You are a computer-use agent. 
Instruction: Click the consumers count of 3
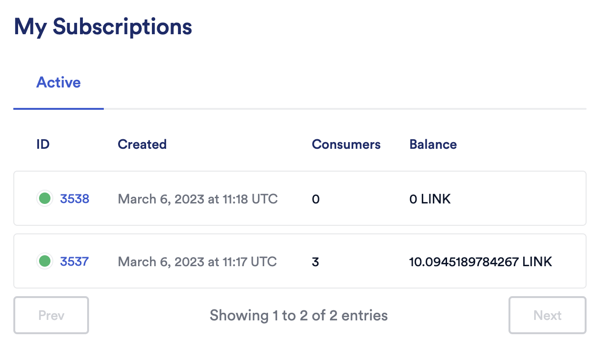tap(315, 262)
